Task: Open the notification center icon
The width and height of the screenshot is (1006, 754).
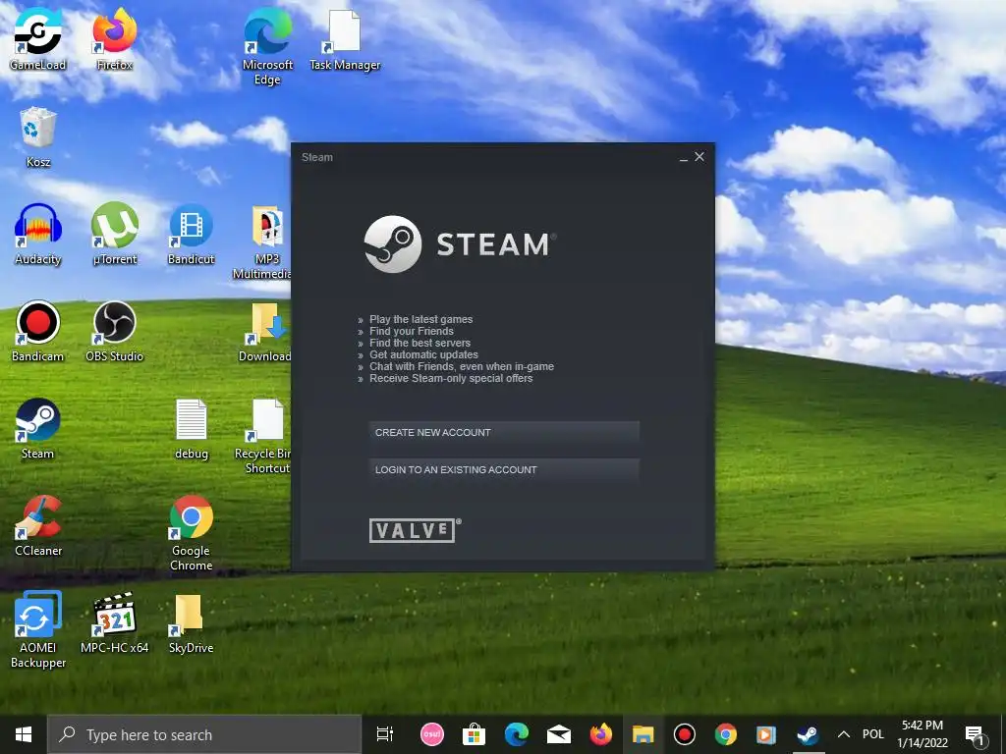Action: [976, 734]
